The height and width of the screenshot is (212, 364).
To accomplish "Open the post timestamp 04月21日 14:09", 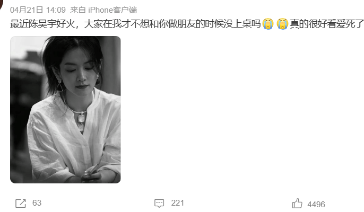I will pos(38,10).
